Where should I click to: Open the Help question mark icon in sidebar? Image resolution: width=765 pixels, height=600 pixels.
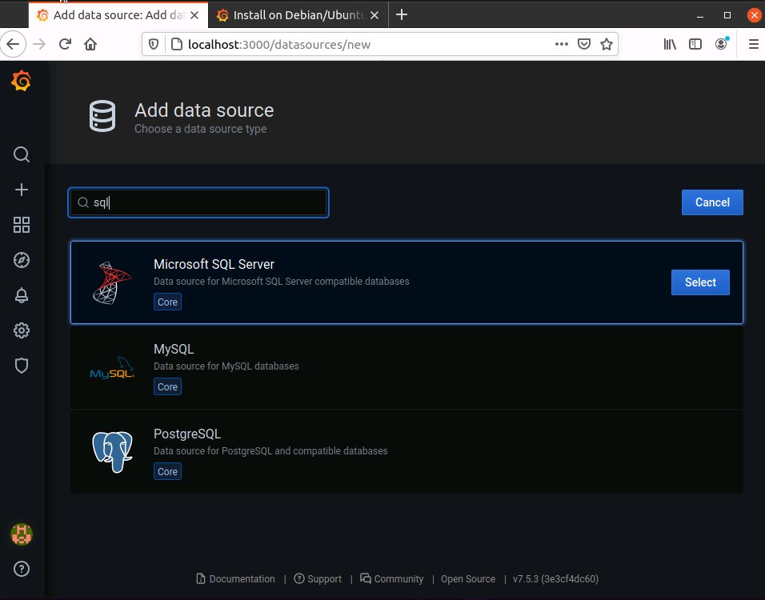click(x=22, y=569)
